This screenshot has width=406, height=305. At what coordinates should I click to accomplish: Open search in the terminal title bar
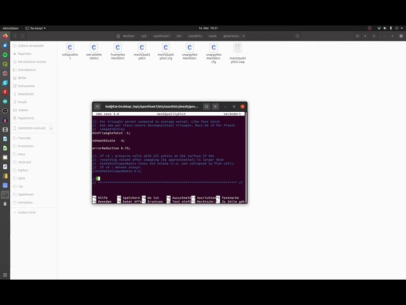(206, 107)
